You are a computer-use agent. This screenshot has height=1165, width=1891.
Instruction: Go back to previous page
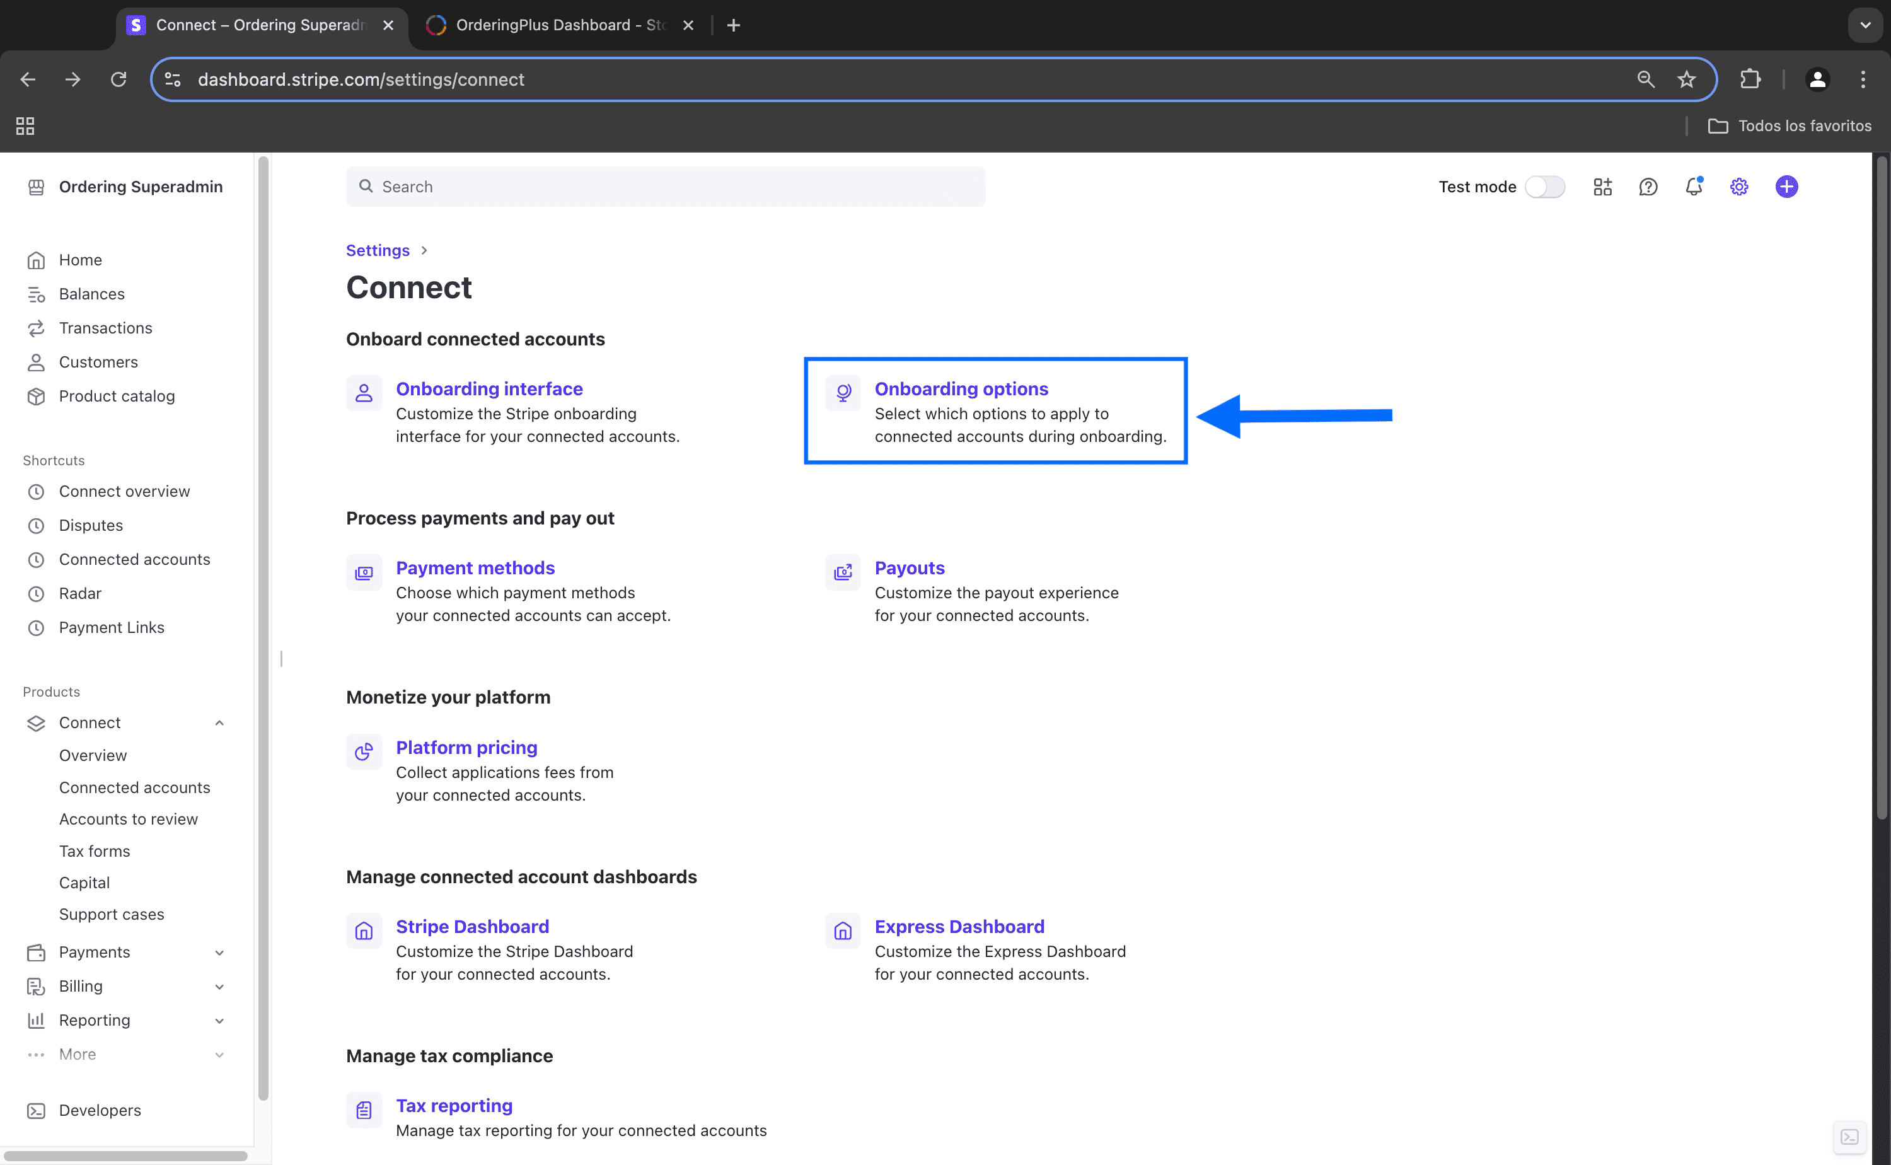pos(28,79)
